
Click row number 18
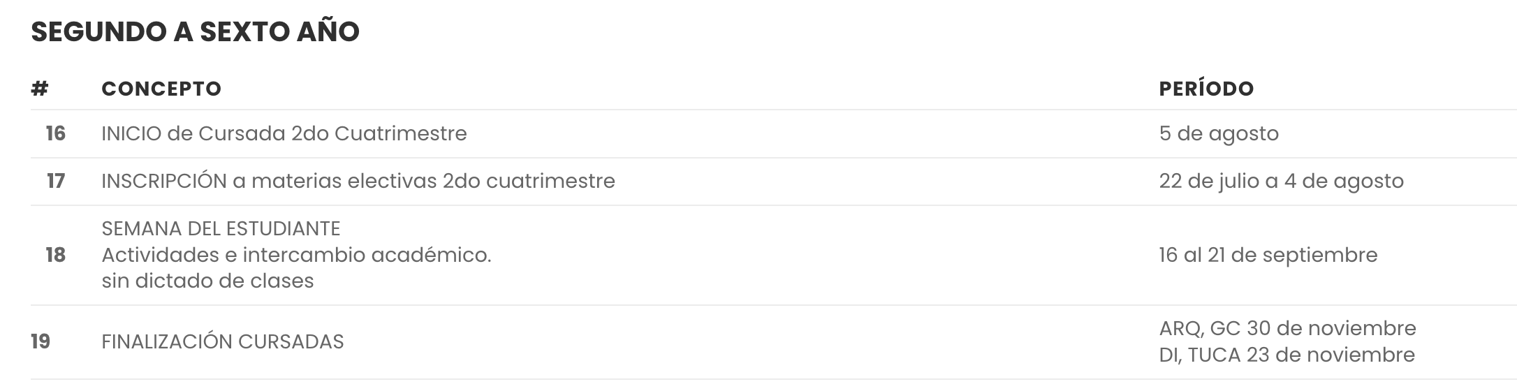tap(55, 255)
